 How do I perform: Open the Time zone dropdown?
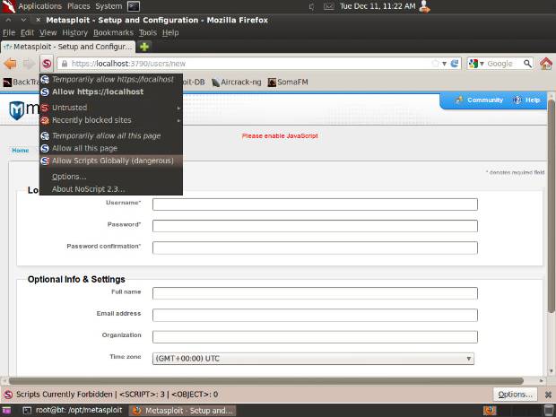314,359
